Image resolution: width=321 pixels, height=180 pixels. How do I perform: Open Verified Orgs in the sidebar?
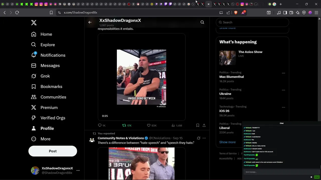[48, 118]
